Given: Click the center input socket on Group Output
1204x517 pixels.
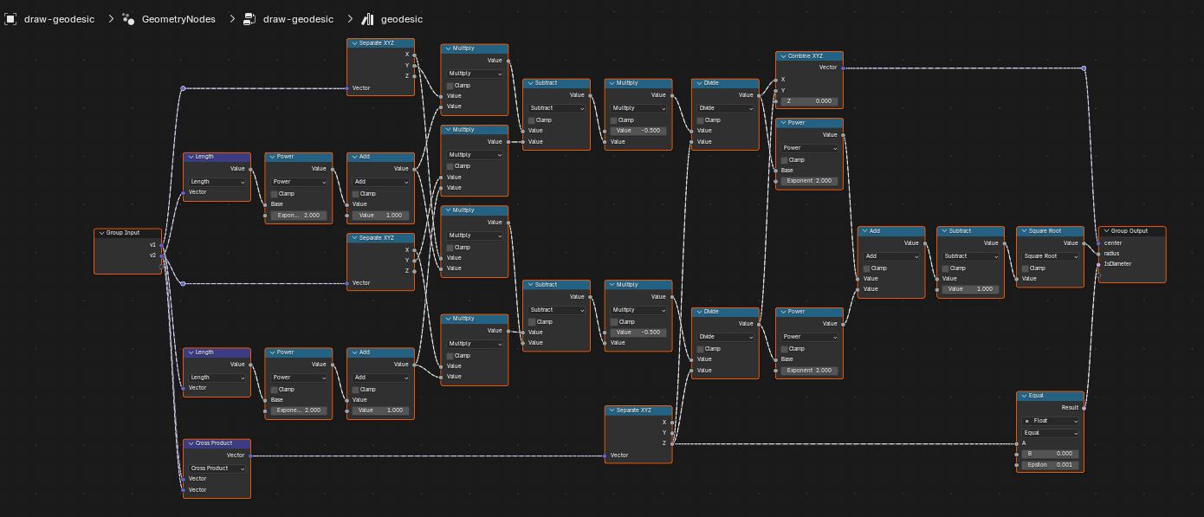Looking at the screenshot, I should pos(1098,242).
